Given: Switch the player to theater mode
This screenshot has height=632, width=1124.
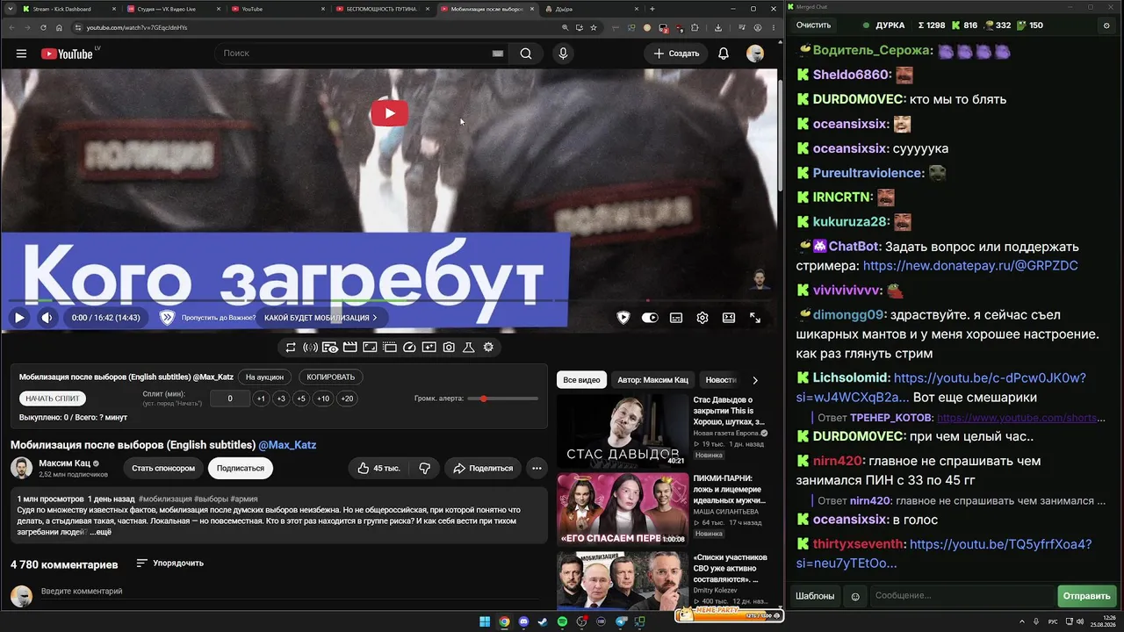Looking at the screenshot, I should 729,318.
